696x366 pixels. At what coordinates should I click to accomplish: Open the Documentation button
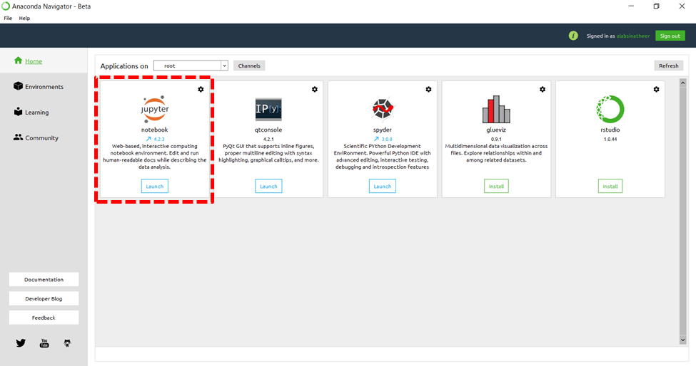point(44,280)
